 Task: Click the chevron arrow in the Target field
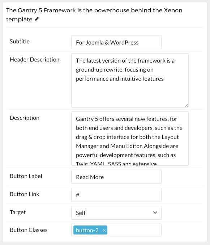pyautogui.click(x=155, y=213)
